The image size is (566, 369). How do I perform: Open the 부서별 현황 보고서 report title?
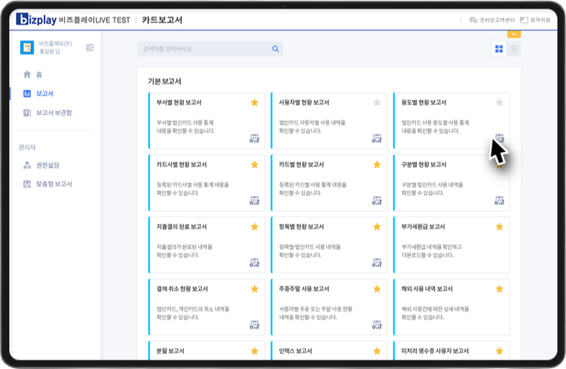[179, 102]
